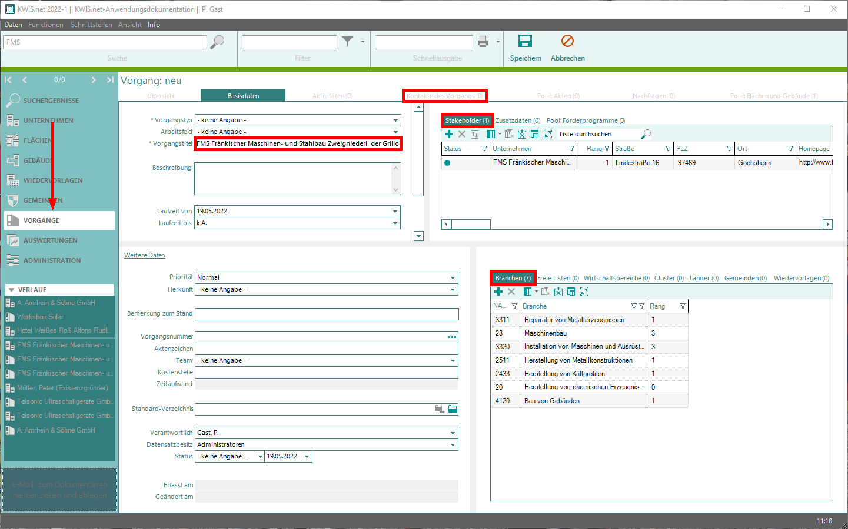This screenshot has height=529, width=848.
Task: Open the Verantwortlich dropdown
Action: pos(453,433)
